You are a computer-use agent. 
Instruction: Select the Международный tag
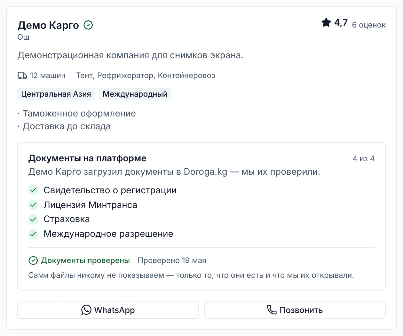(135, 94)
